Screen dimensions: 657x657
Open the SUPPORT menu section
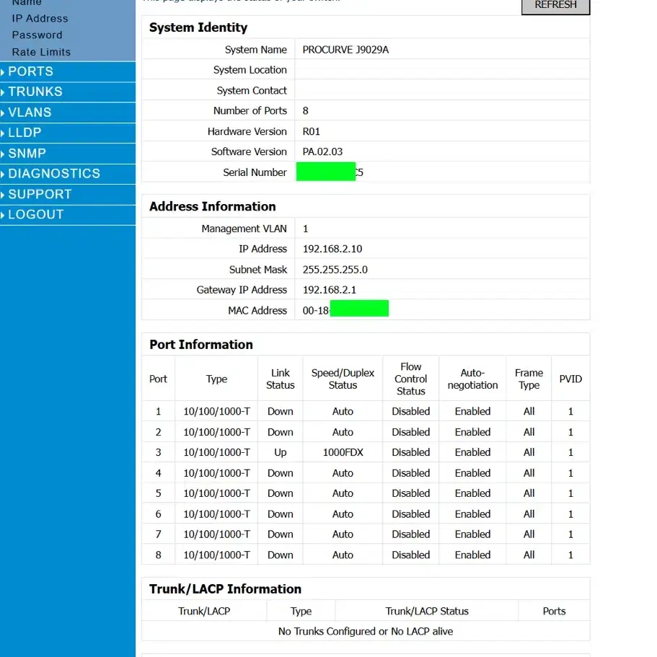click(x=68, y=195)
